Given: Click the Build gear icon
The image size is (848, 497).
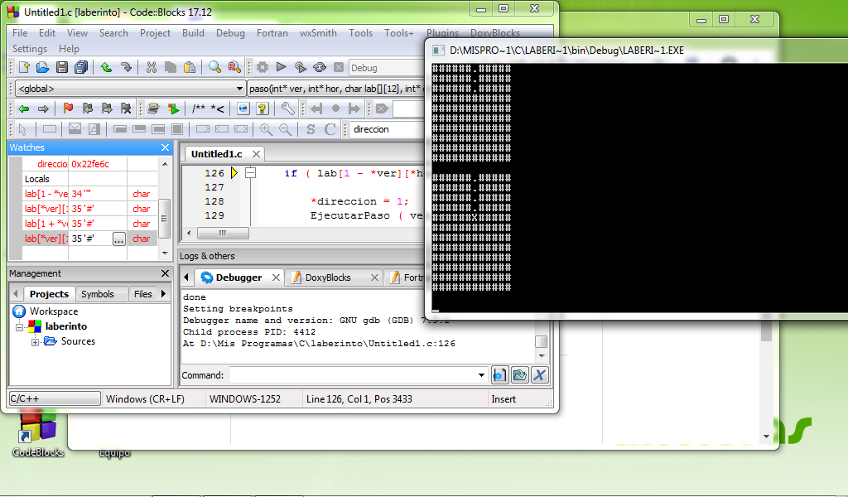Looking at the screenshot, I should pos(263,68).
